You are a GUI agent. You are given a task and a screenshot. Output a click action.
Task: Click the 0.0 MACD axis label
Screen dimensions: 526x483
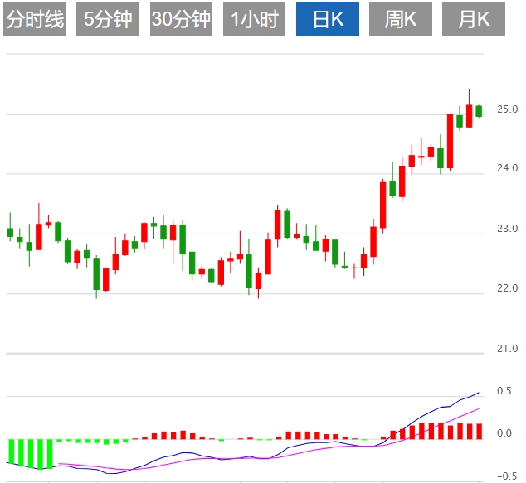pos(504,433)
